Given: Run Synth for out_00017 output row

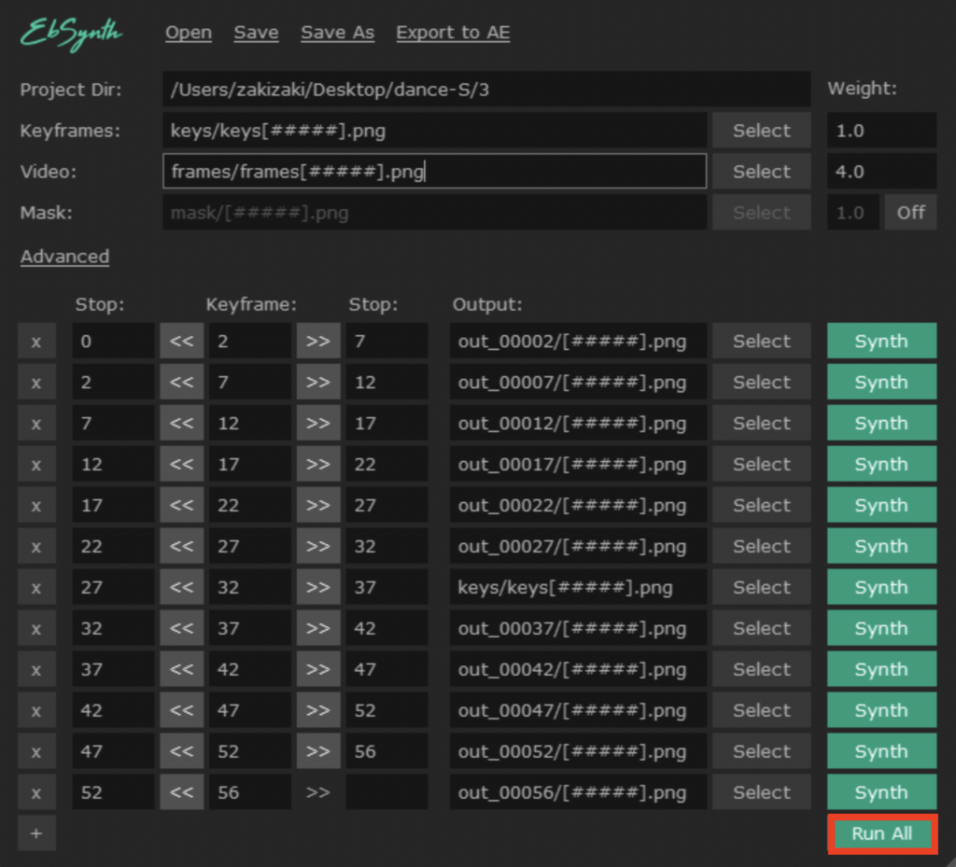Looking at the screenshot, I should click(880, 465).
